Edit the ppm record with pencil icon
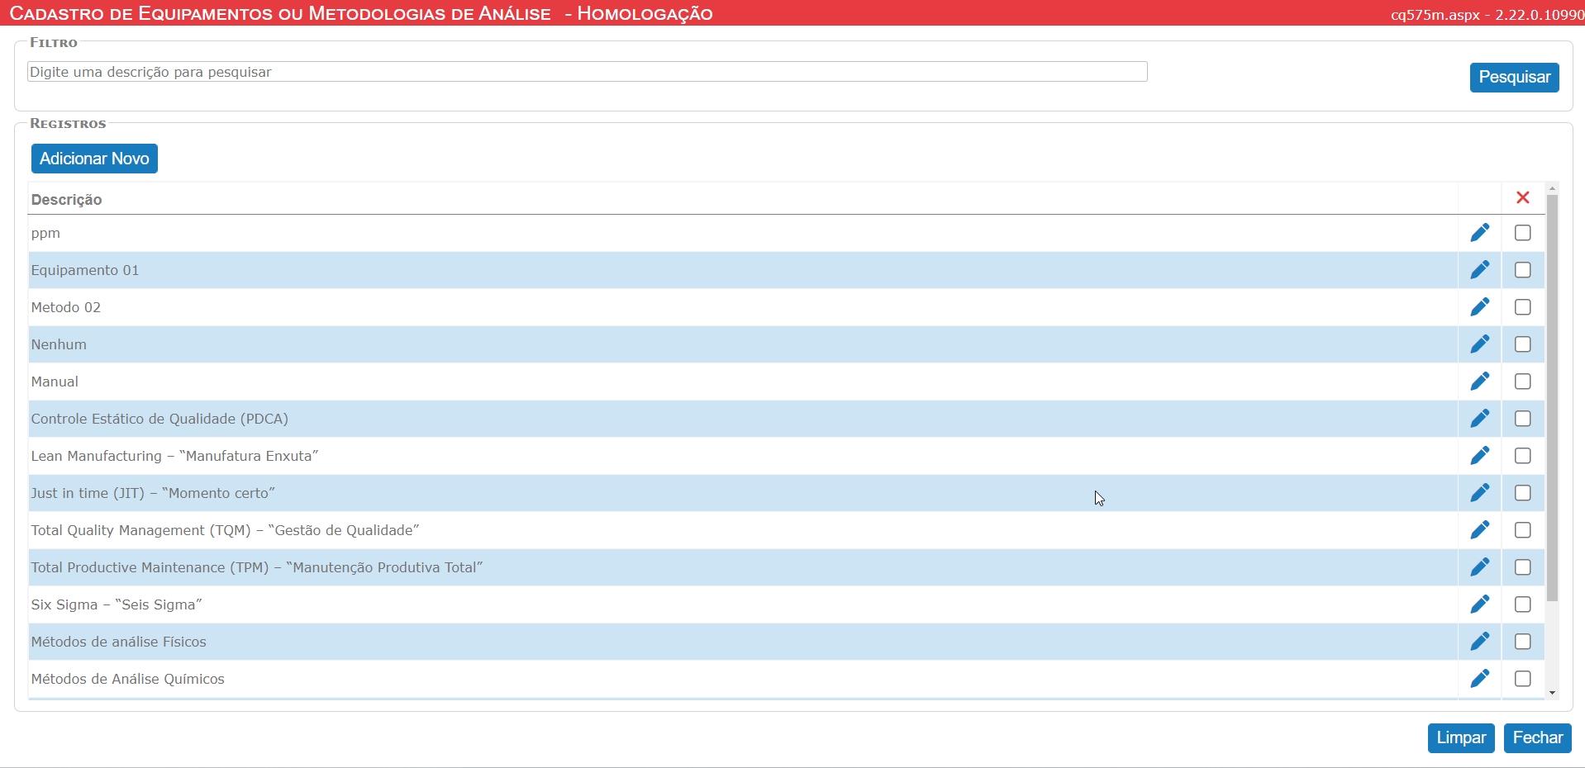The height and width of the screenshot is (768, 1585). pos(1480,233)
